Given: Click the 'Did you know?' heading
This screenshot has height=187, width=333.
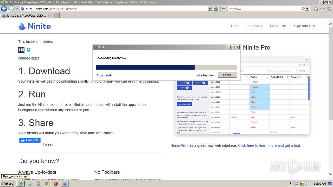Looking at the screenshot, I should click(x=39, y=161).
